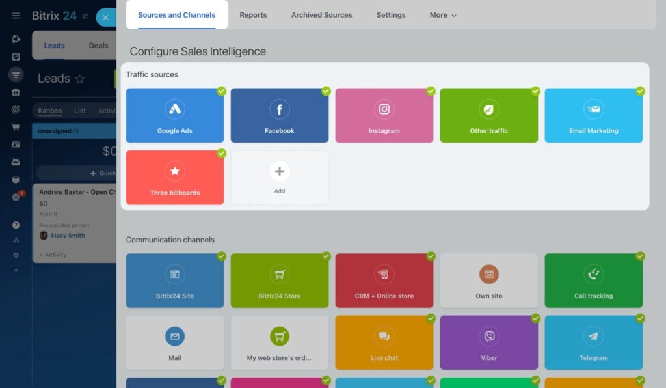Click the Add tile under Traffic sources
This screenshot has height=388, width=666.
279,177
